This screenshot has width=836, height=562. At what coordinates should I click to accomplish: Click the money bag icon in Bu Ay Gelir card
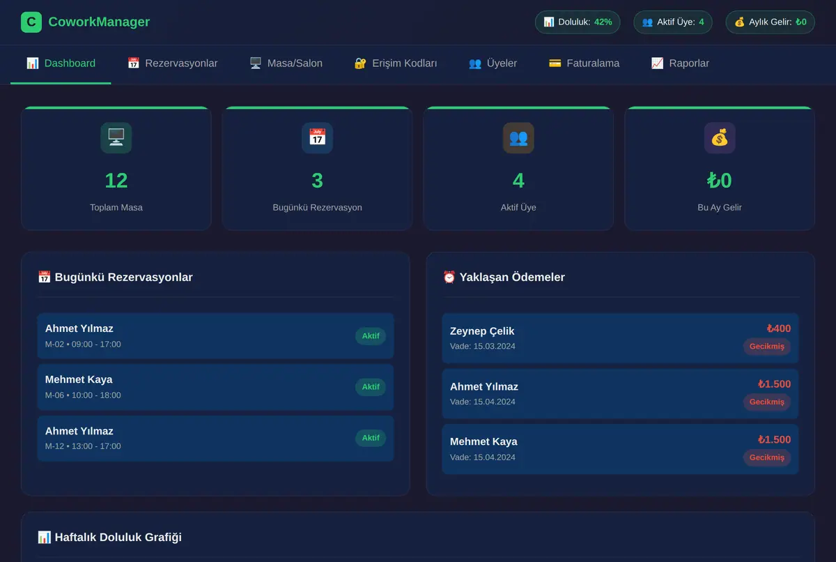click(x=720, y=137)
